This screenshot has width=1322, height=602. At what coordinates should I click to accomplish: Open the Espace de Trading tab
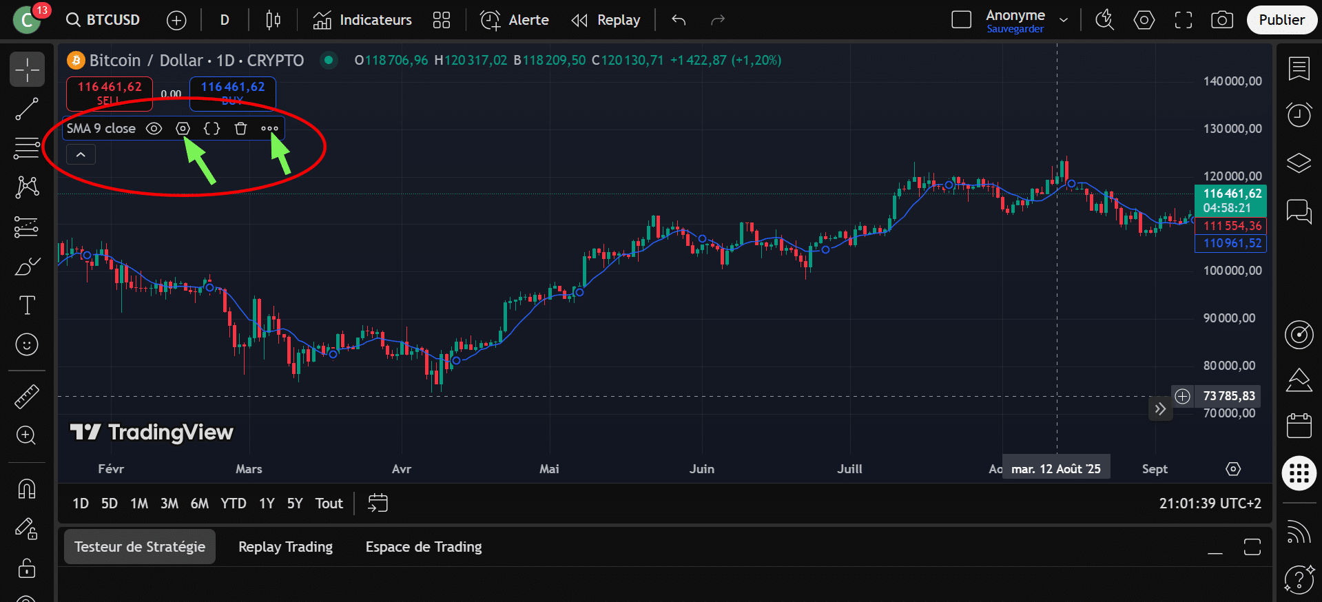pyautogui.click(x=424, y=547)
